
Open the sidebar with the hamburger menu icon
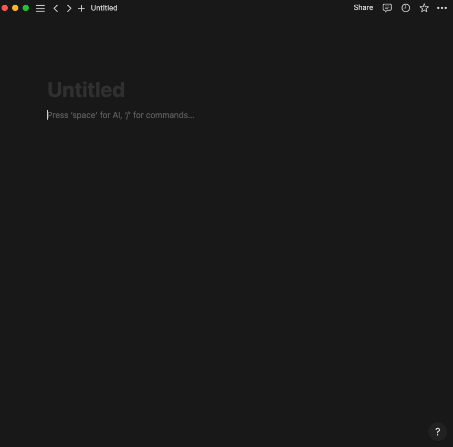40,8
